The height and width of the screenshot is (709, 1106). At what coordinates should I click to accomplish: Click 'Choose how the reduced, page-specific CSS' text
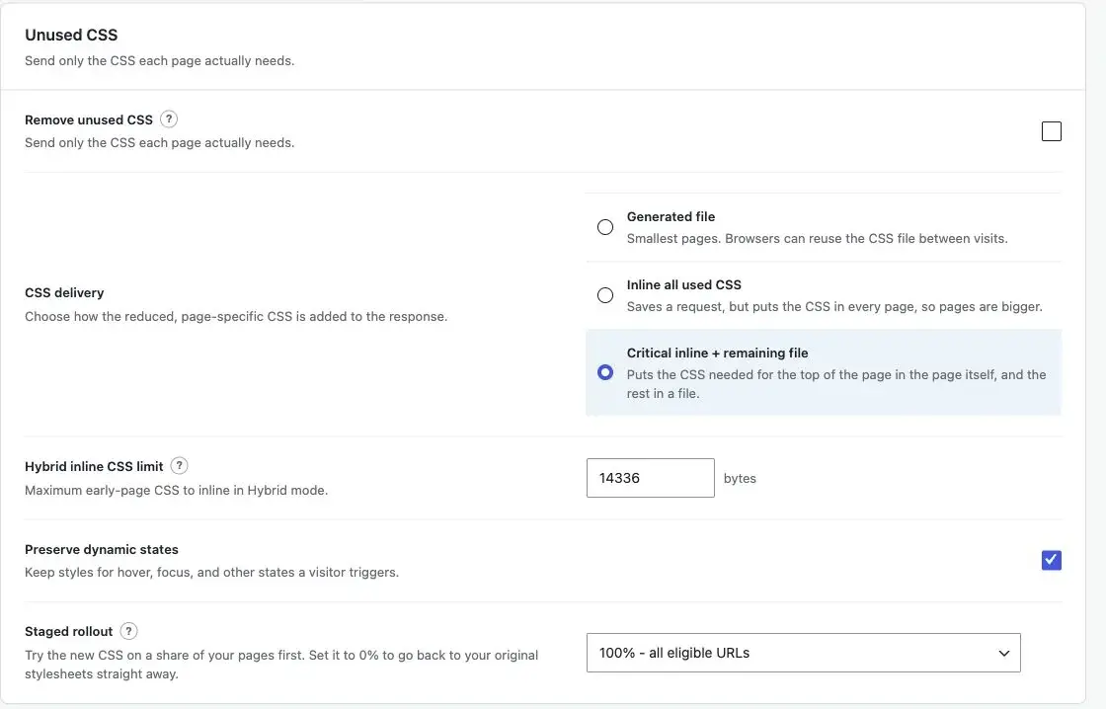236,317
